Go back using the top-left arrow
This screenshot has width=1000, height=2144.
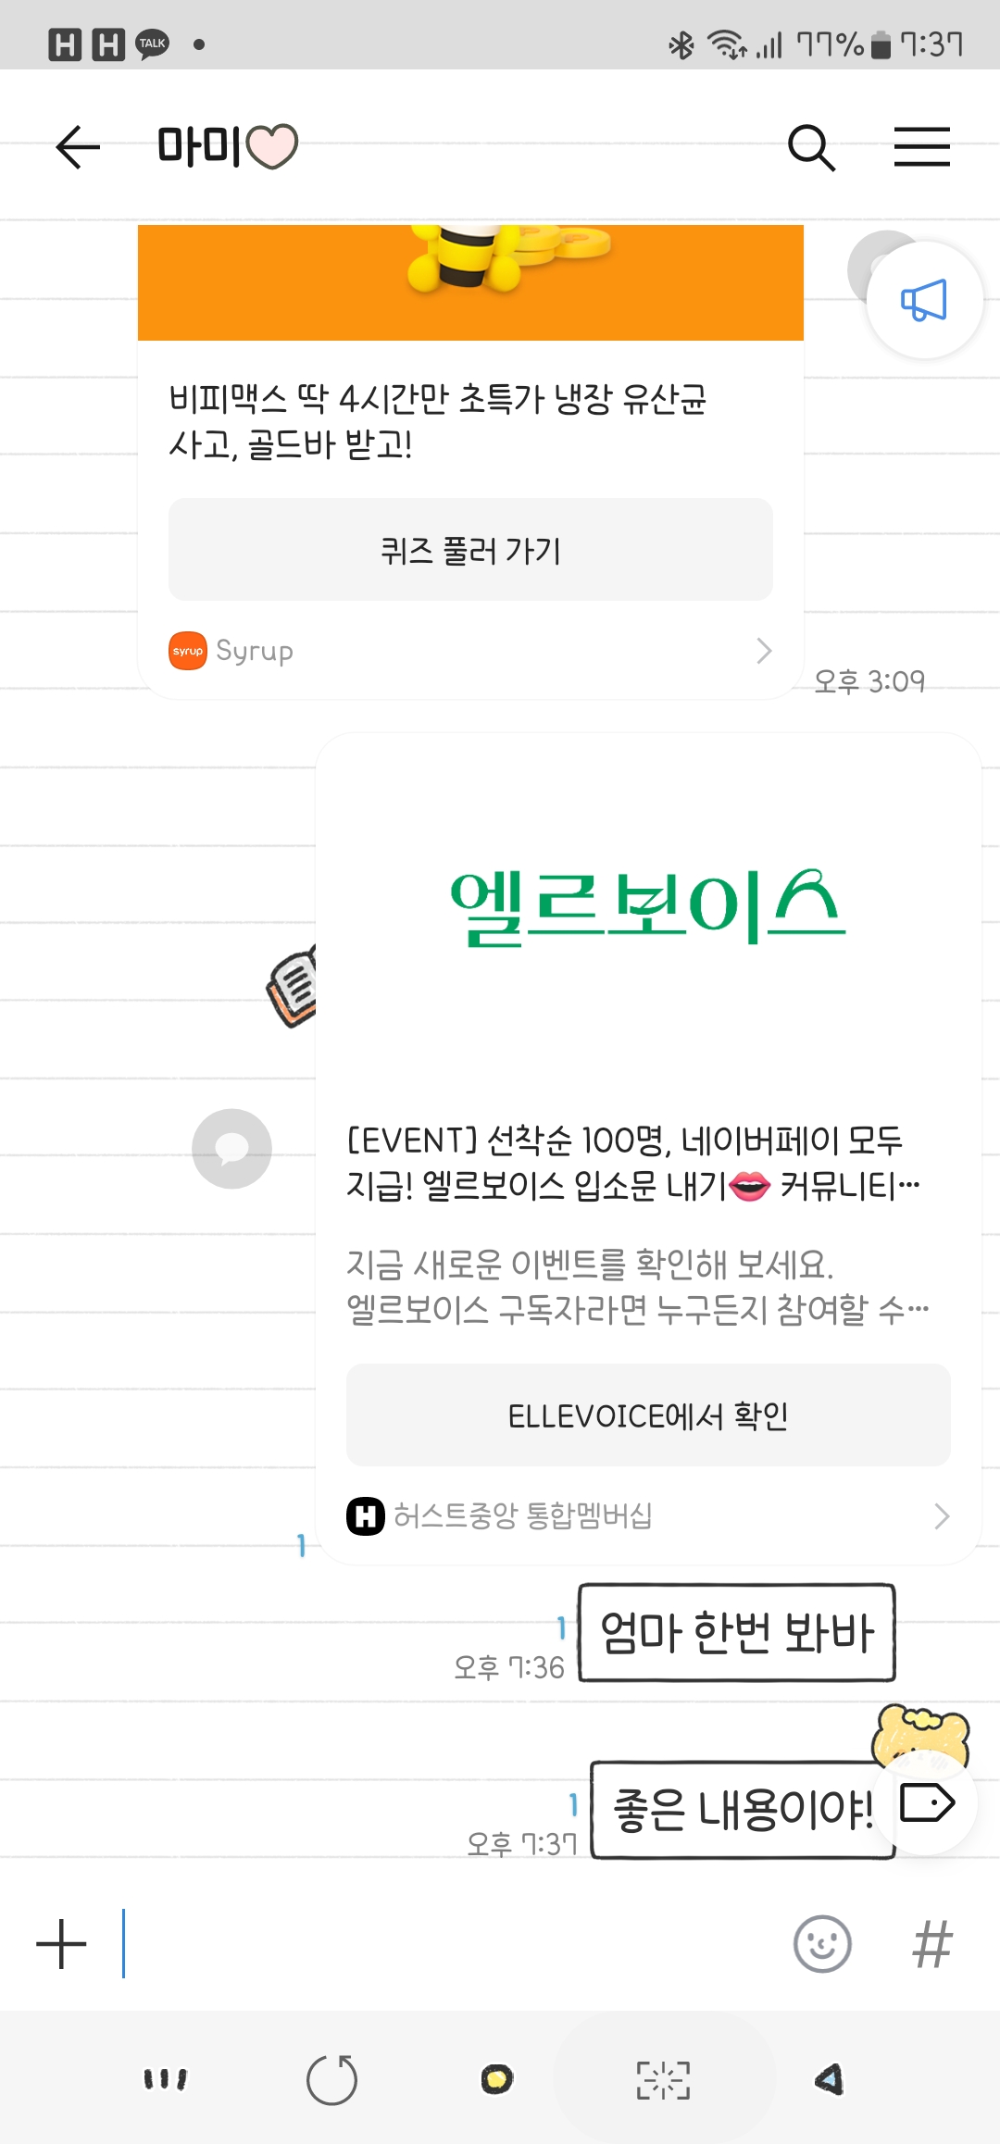pyautogui.click(x=78, y=147)
